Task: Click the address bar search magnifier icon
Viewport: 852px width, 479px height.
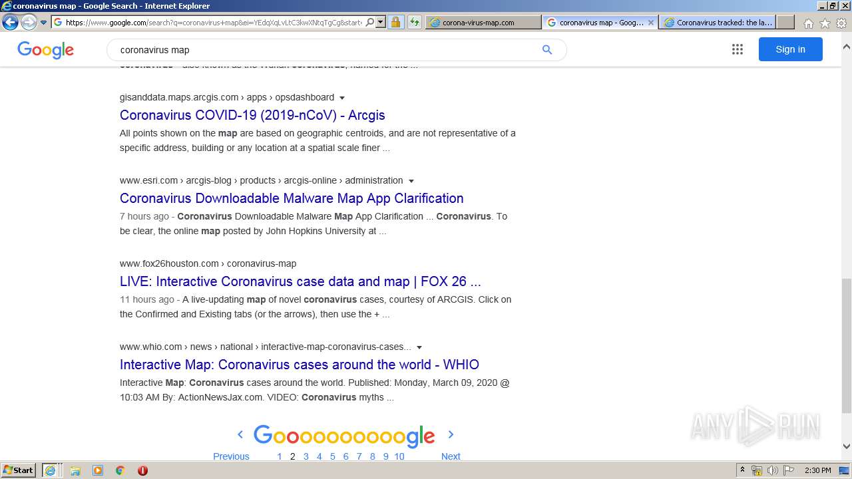Action: coord(370,22)
